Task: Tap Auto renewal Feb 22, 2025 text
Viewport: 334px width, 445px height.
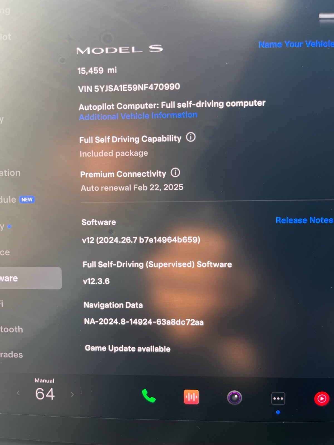Action: pyautogui.click(x=132, y=187)
